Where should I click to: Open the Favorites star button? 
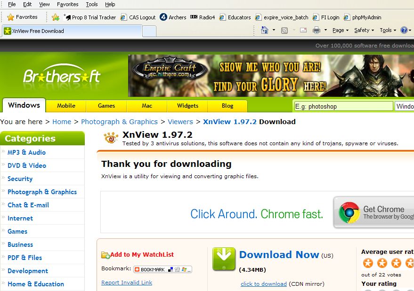tap(22, 17)
